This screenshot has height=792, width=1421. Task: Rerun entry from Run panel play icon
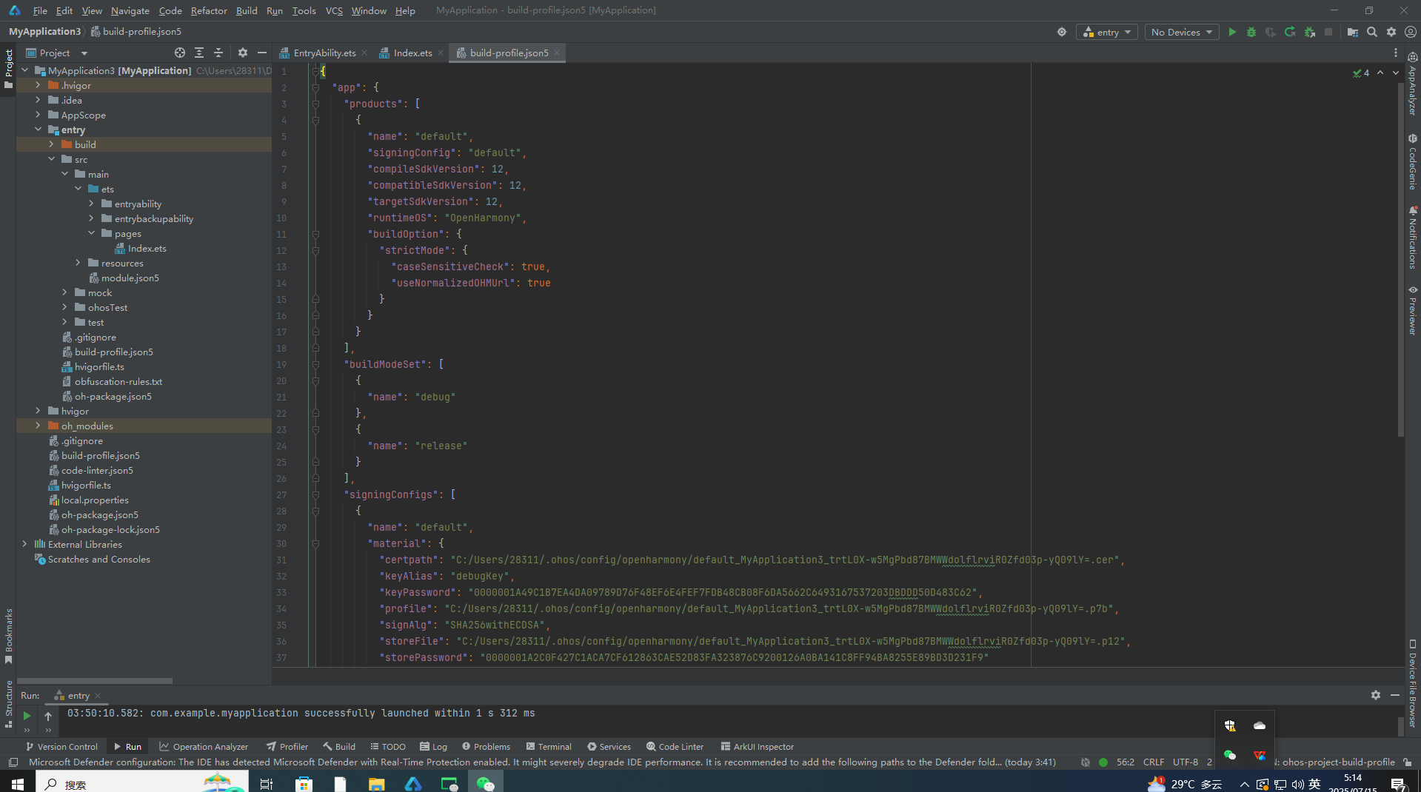pyautogui.click(x=27, y=716)
